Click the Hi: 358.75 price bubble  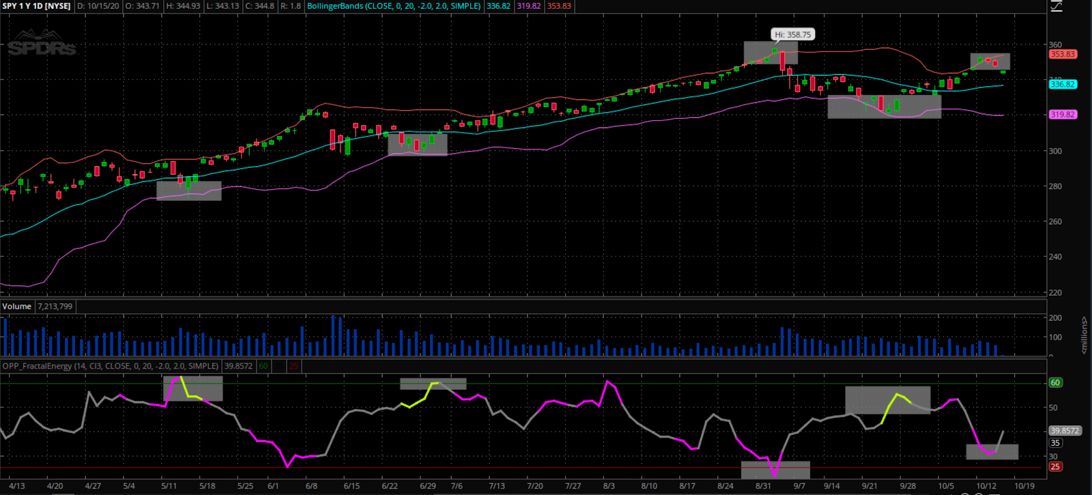pyautogui.click(x=793, y=34)
